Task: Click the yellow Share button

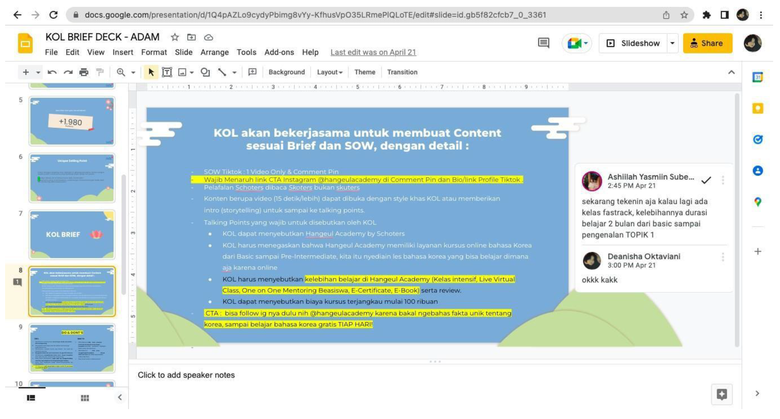Action: pos(707,43)
